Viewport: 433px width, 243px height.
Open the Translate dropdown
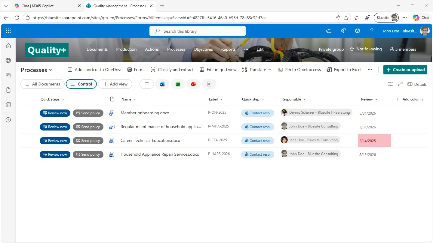point(256,70)
